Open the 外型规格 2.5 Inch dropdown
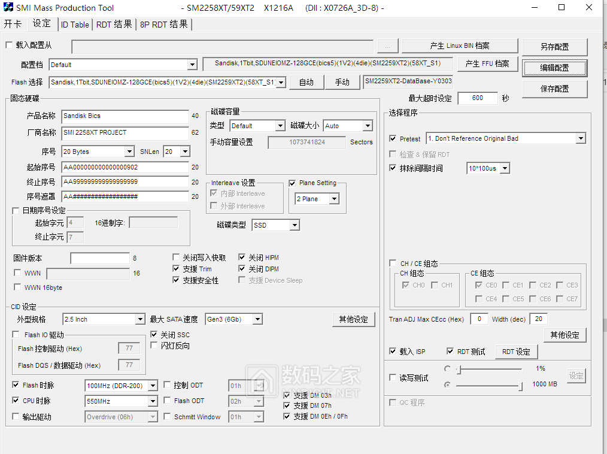The height and width of the screenshot is (454, 607). tap(140, 319)
